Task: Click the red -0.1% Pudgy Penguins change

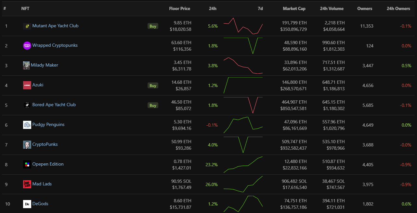Action: click(212, 125)
